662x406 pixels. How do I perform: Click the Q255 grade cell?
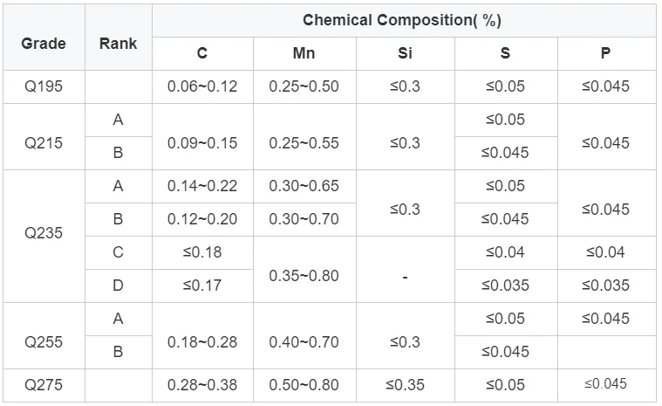(x=43, y=342)
